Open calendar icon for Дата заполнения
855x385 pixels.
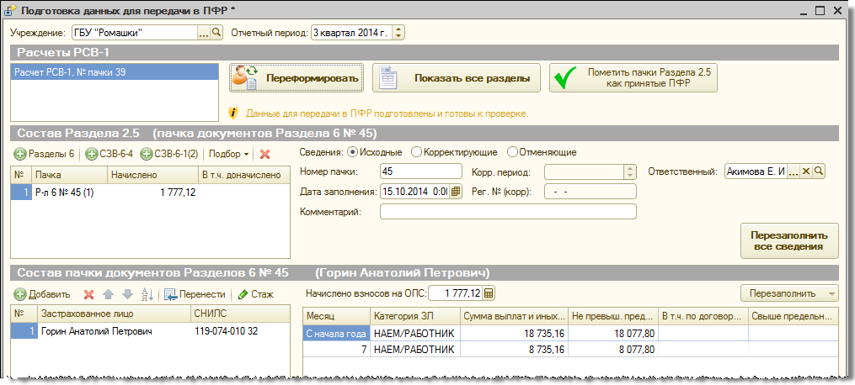(x=456, y=192)
